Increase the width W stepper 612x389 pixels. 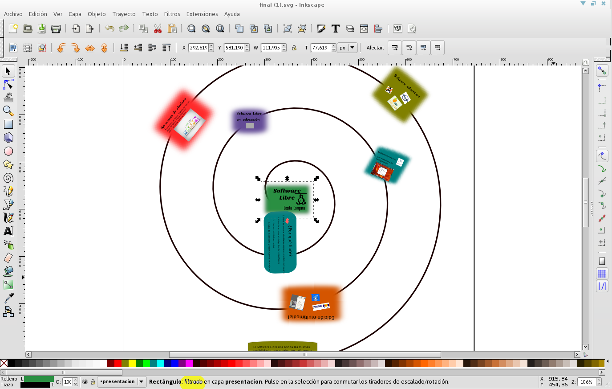(x=284, y=45)
